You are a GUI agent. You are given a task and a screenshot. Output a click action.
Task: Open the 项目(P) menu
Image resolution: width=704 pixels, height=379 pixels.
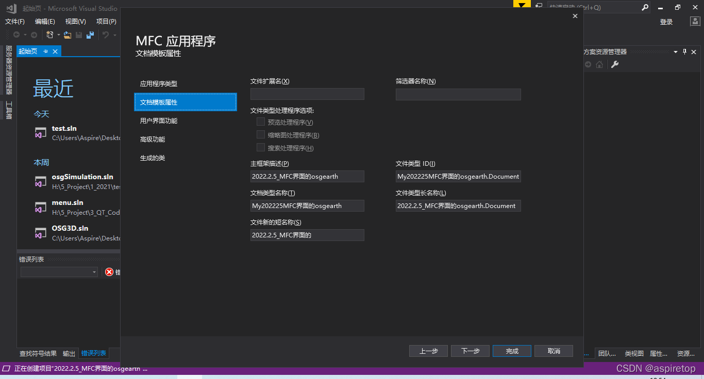point(106,22)
